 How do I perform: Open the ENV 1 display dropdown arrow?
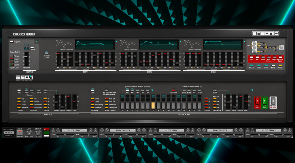[116, 42]
